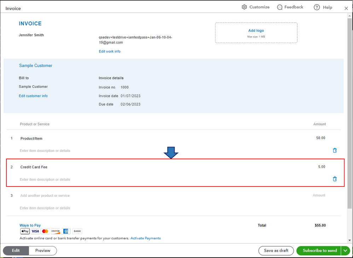
Task: Click Ways to Pay link
Action: (x=30, y=225)
